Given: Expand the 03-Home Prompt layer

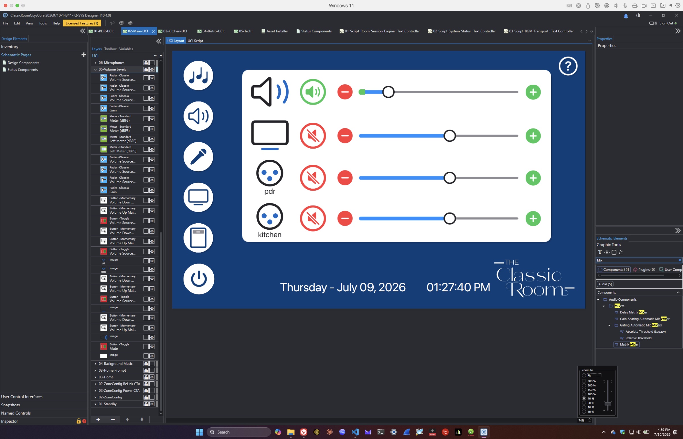Looking at the screenshot, I should [x=95, y=371].
